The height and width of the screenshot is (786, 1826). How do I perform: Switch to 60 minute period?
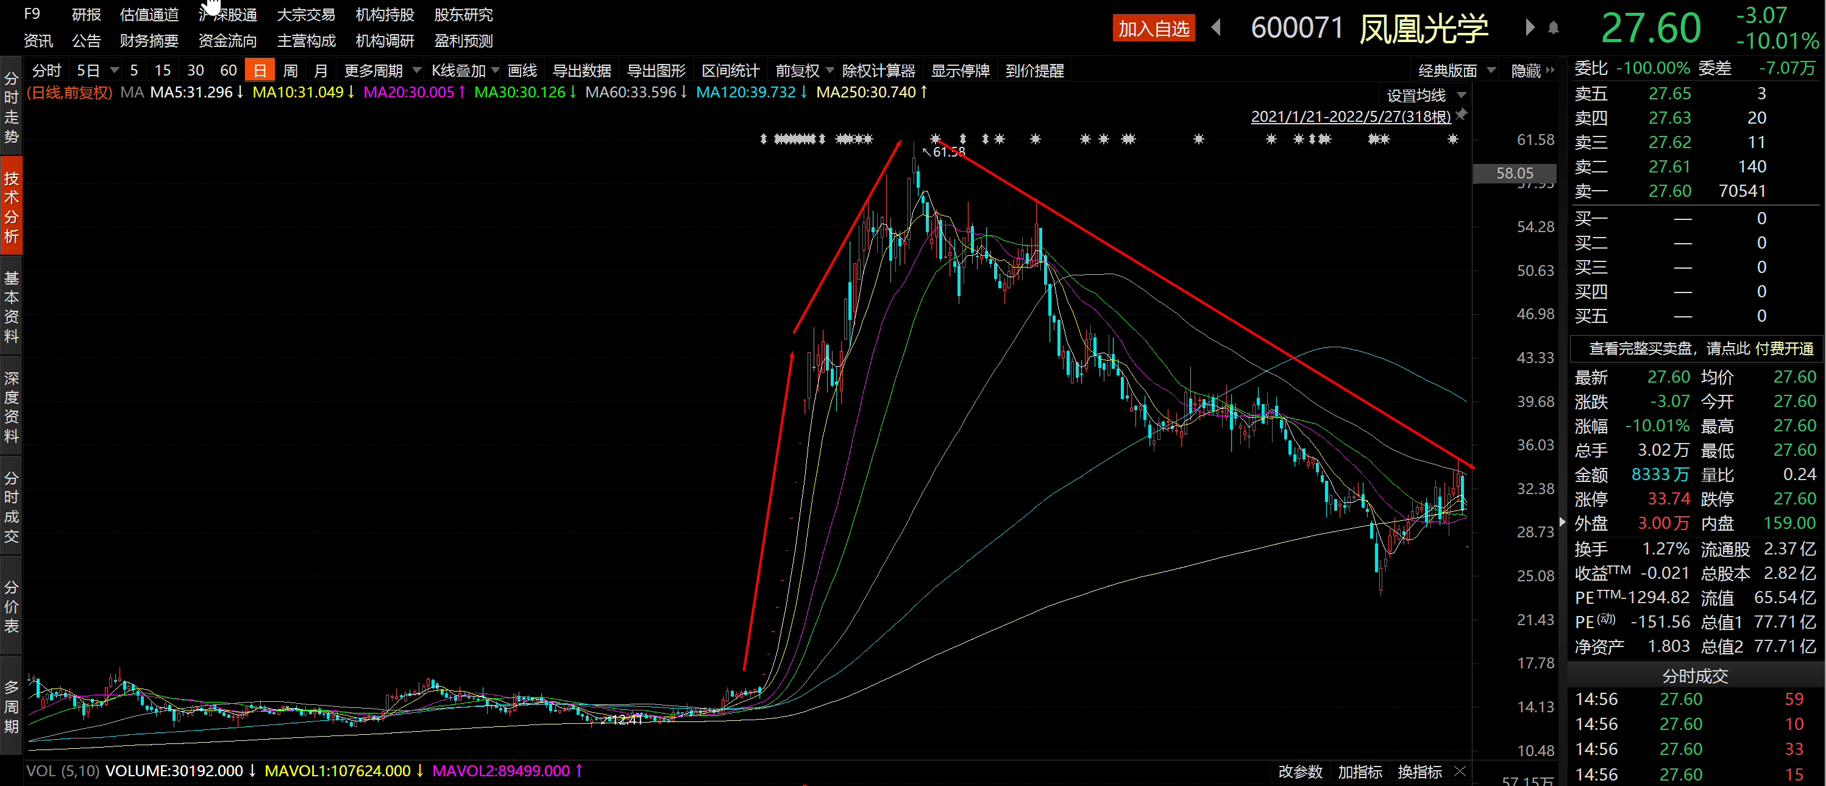click(x=227, y=70)
